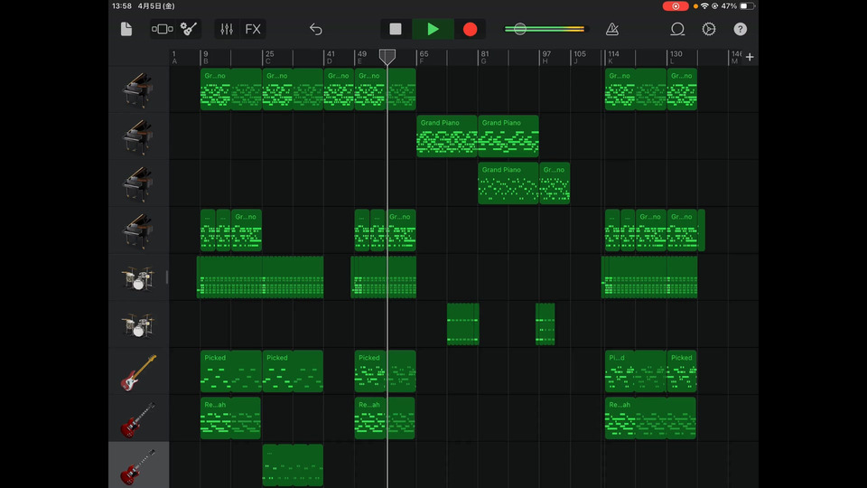Start recording with the red button
867x488 pixels.
tap(470, 29)
